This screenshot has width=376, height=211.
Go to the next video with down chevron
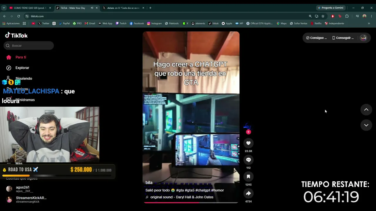(x=366, y=125)
